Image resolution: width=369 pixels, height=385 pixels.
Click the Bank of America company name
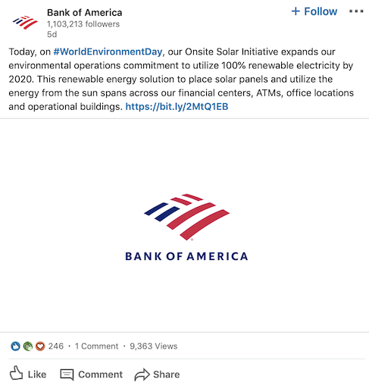tap(85, 12)
